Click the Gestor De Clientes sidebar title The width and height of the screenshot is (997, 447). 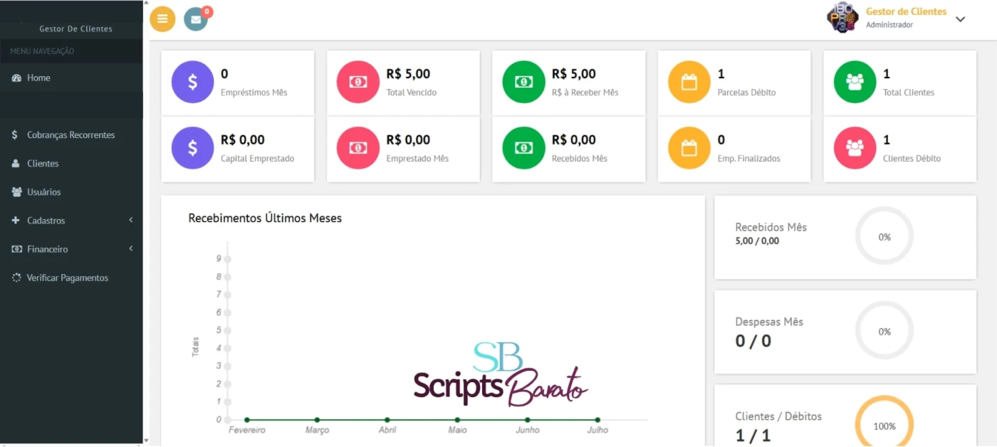(x=75, y=29)
